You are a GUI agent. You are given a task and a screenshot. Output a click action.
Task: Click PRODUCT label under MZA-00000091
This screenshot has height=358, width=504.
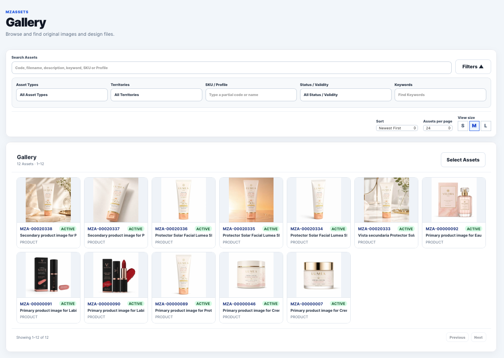point(29,317)
